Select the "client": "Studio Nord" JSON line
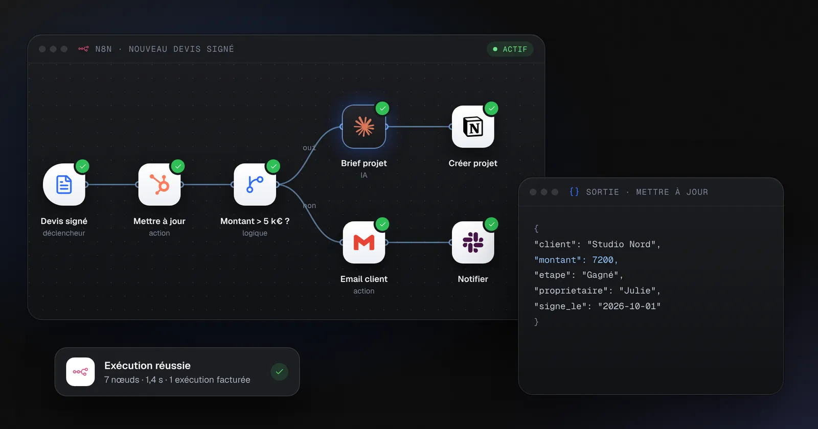 tap(597, 244)
